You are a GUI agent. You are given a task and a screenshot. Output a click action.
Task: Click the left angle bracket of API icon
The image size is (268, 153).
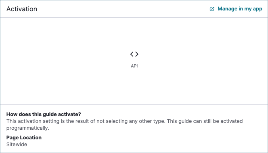coord(132,54)
